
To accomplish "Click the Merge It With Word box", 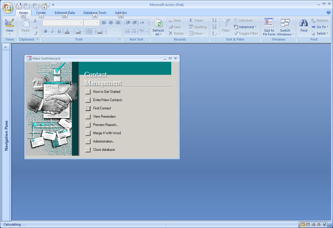I will tap(88, 133).
